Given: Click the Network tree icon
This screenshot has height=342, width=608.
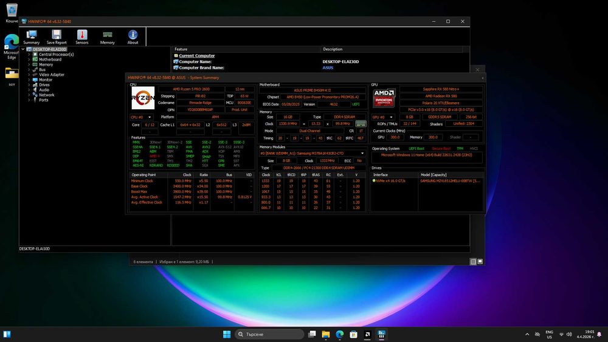Looking at the screenshot, I should click(35, 95).
